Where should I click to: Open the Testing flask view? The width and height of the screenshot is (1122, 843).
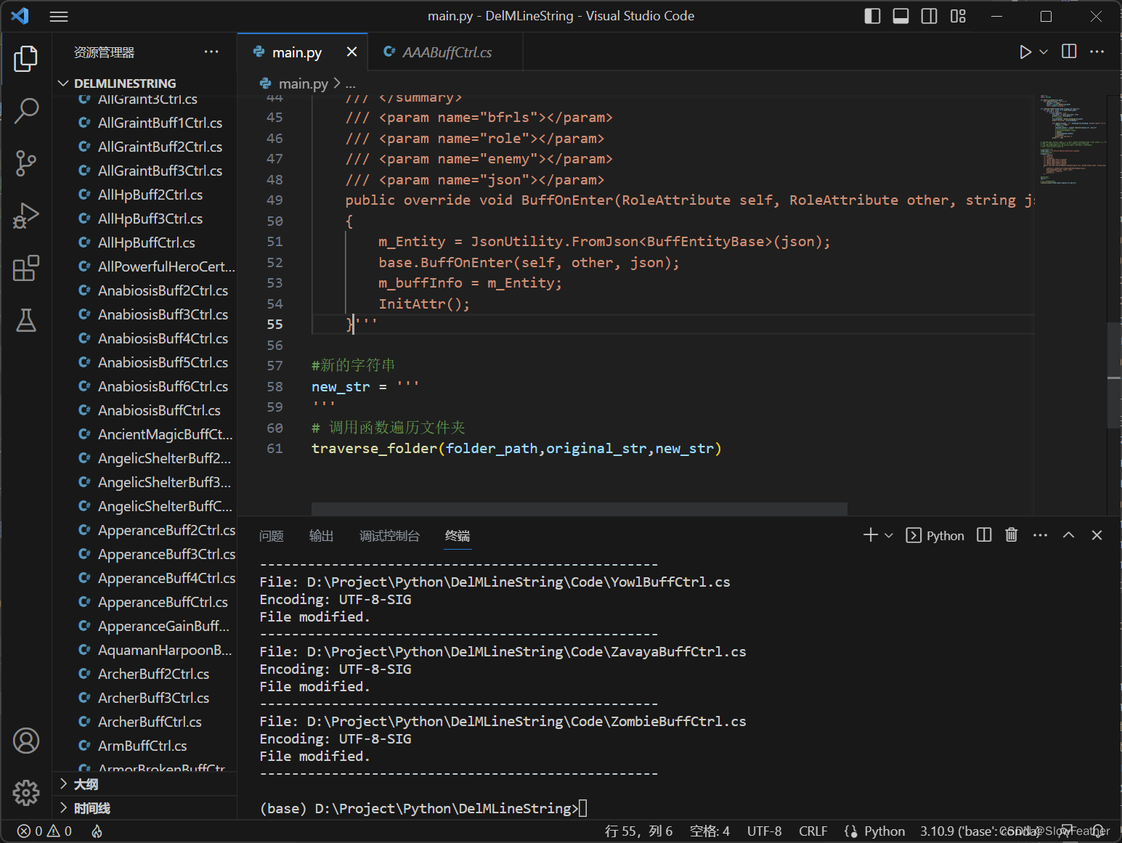point(26,320)
